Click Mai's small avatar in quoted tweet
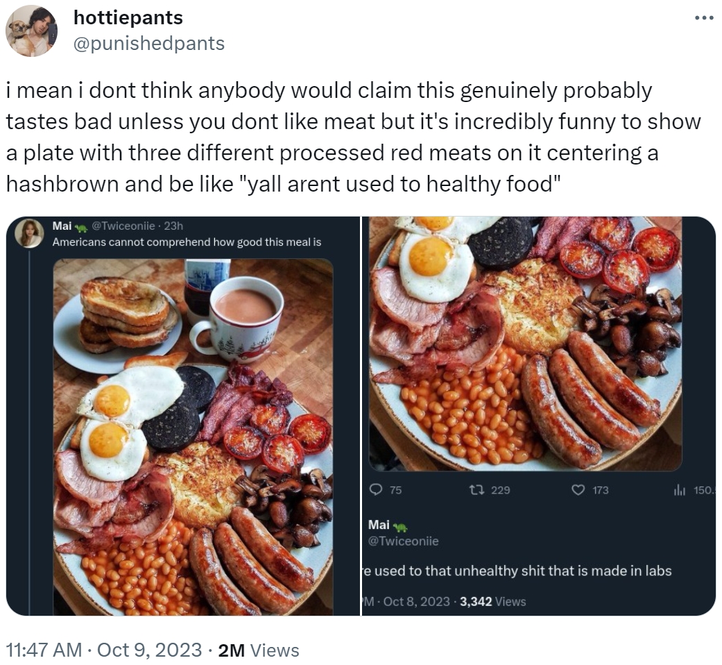 (29, 233)
